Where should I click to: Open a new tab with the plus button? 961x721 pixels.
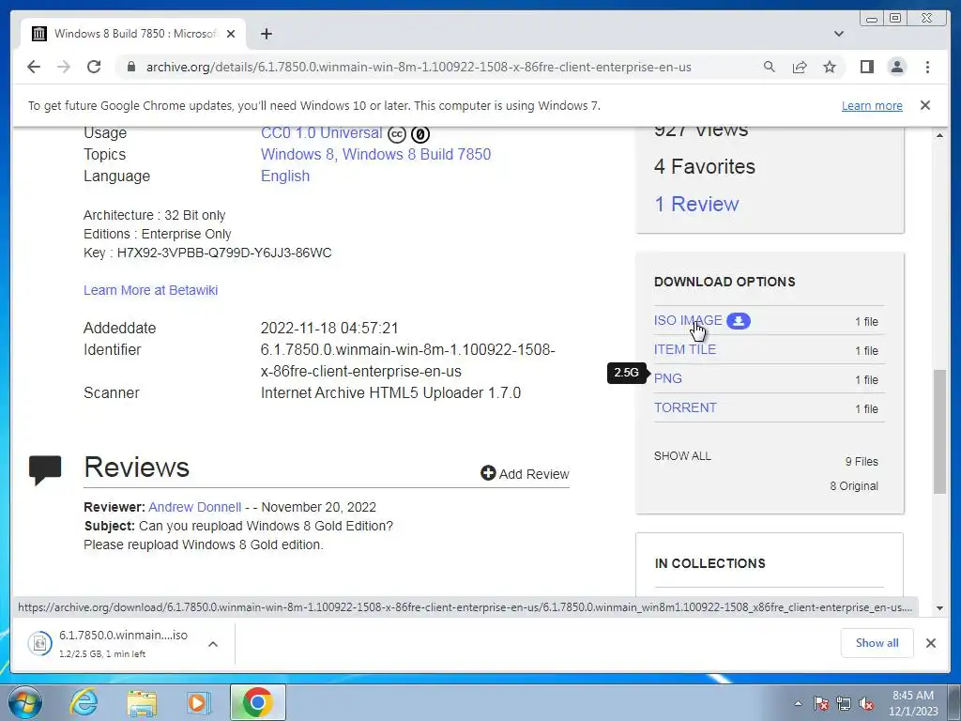(x=266, y=34)
